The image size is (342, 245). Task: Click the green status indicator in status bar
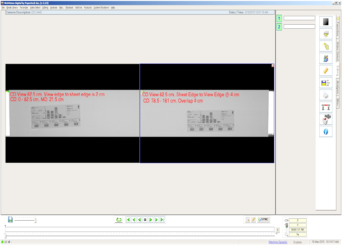[x=3, y=242]
